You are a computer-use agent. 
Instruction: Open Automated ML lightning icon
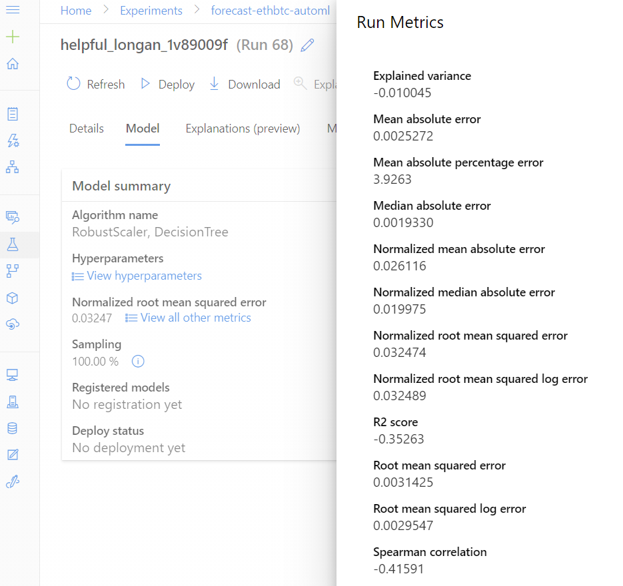(13, 141)
